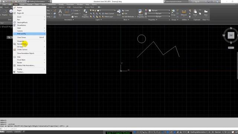Open Walk and Fly submenu
This screenshot has height=134, width=238.
tap(30, 34)
